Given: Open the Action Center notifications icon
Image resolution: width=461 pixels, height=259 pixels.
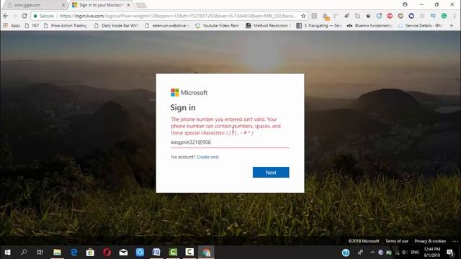Looking at the screenshot, I should tap(450, 253).
